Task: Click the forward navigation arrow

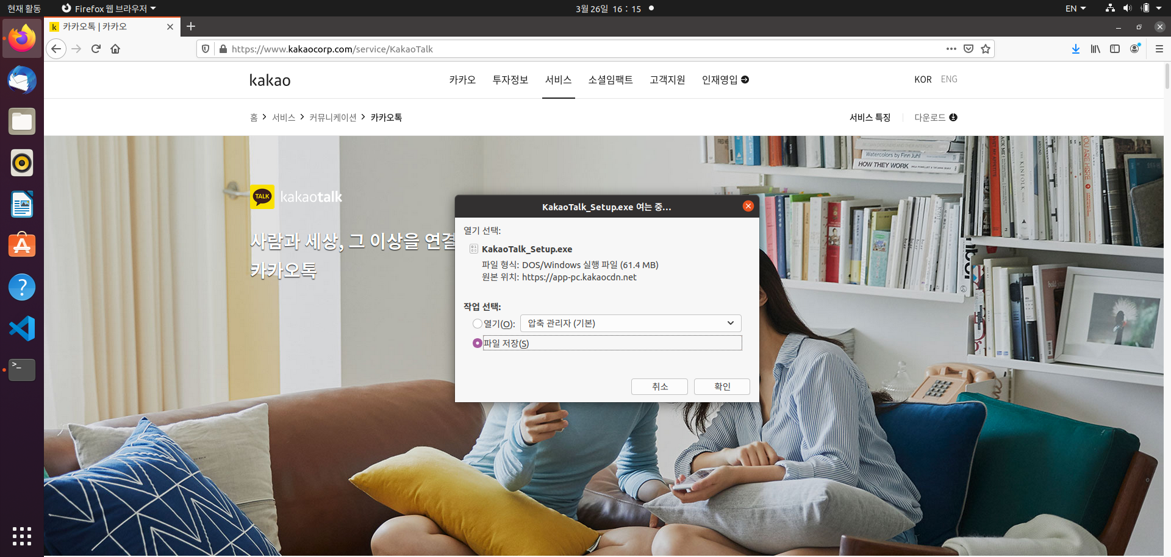Action: click(x=76, y=49)
